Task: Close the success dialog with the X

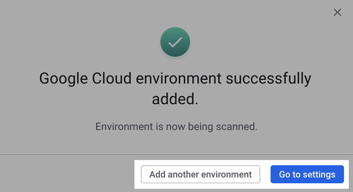Action: pos(337,13)
